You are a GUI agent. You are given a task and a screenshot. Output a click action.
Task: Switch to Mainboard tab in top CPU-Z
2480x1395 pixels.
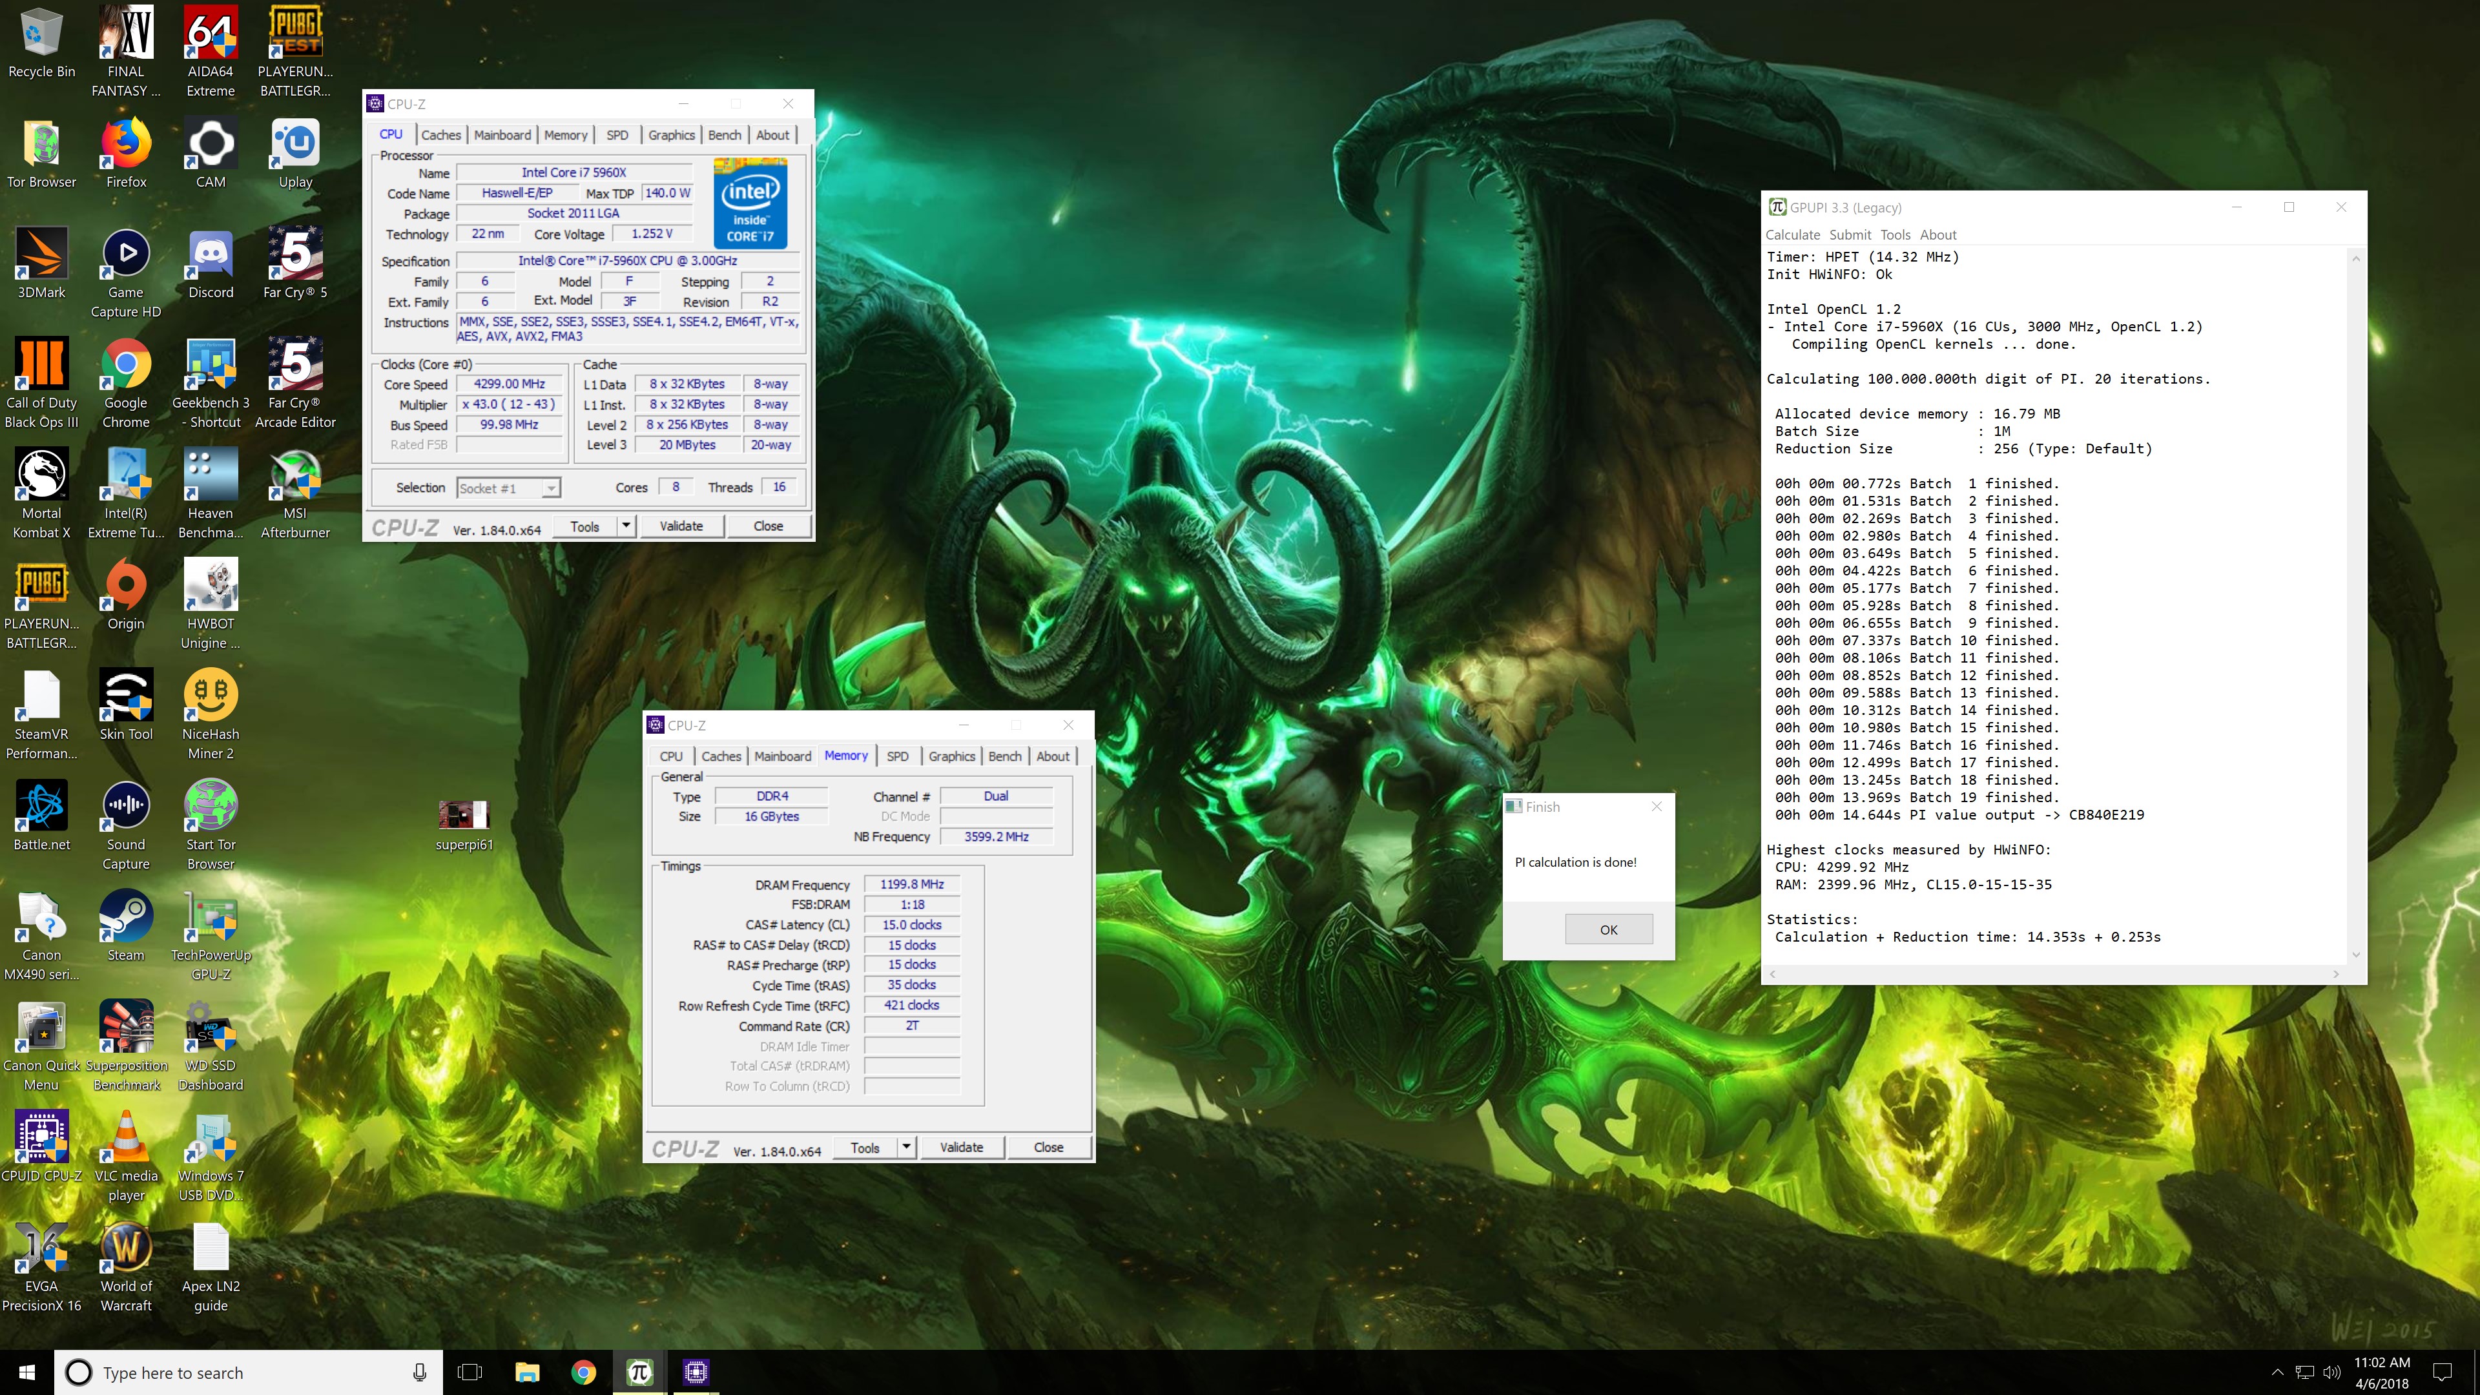[x=502, y=135]
